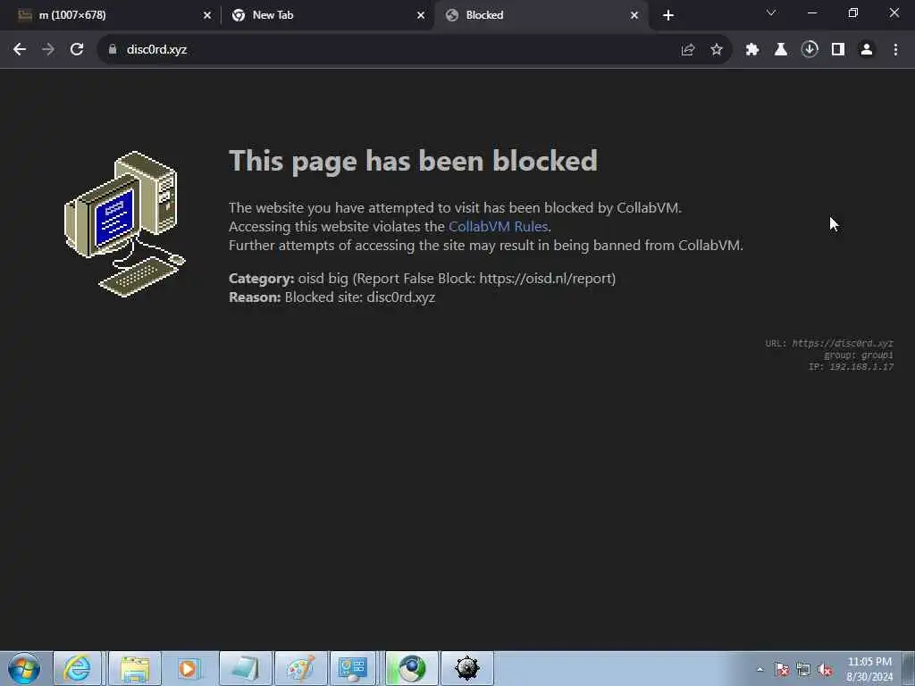The width and height of the screenshot is (915, 686).
Task: Click the forward navigation arrow
Action: coord(48,50)
